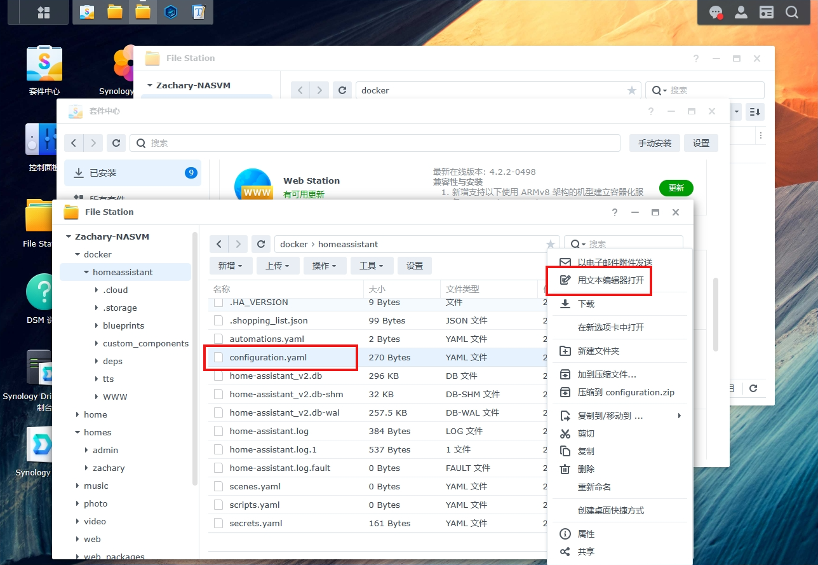Select 下载 from the context menu
The image size is (818, 565).
point(587,303)
